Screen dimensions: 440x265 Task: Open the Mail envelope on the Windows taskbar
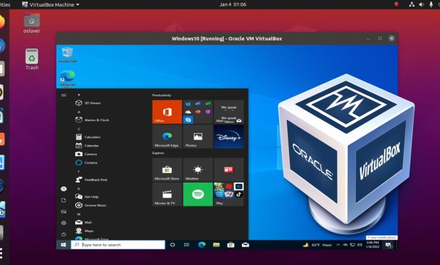tap(245, 245)
